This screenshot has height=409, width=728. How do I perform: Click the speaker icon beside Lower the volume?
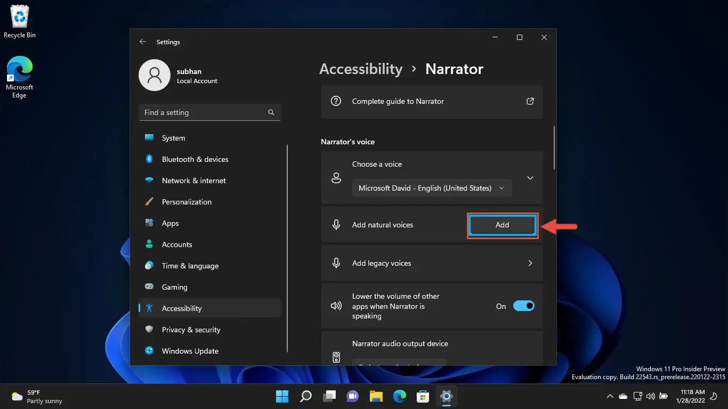point(336,306)
